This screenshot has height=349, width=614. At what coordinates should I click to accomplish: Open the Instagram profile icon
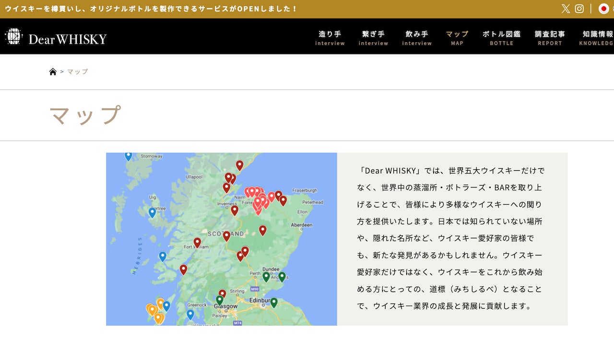click(579, 9)
